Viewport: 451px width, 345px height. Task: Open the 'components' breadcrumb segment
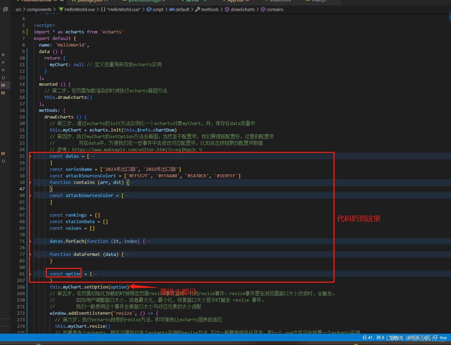pyautogui.click(x=39, y=10)
